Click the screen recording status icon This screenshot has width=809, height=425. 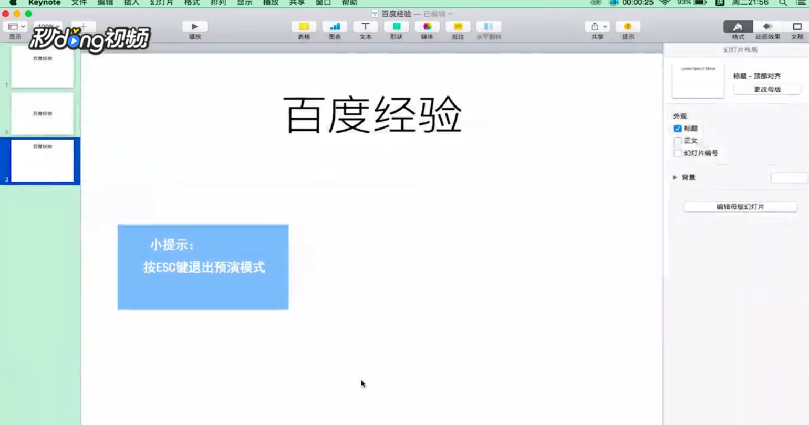614,3
